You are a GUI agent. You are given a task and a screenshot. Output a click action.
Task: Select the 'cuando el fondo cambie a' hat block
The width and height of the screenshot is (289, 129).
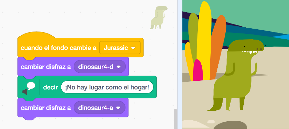click(58, 48)
